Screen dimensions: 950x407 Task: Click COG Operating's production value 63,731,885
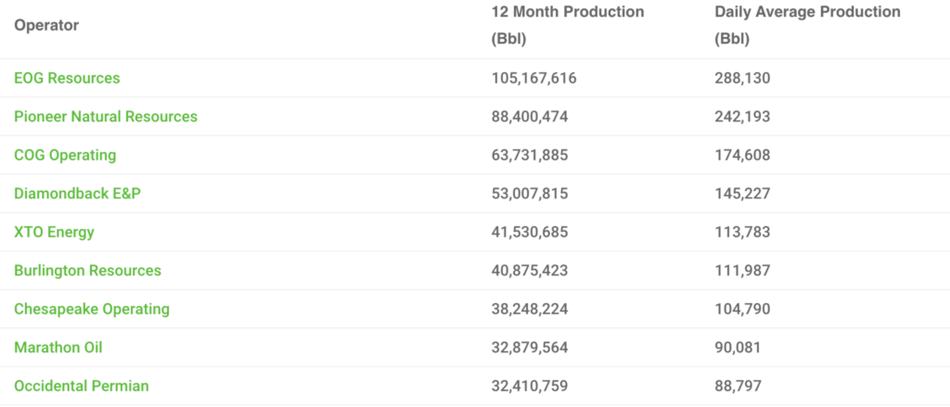[x=530, y=156]
